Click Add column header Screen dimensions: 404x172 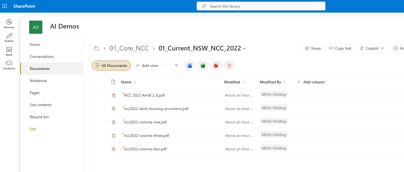[311, 82]
